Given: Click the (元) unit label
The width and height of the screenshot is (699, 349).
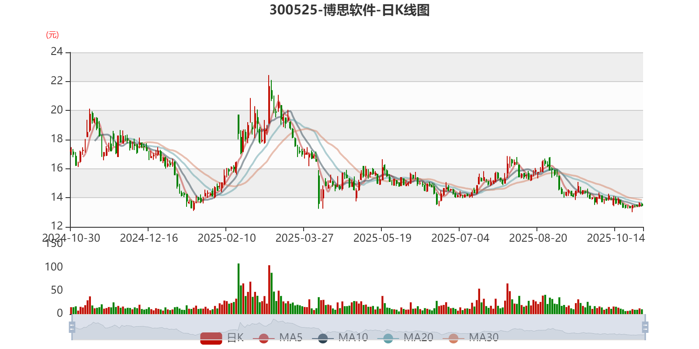Looking at the screenshot, I should coord(52,35).
